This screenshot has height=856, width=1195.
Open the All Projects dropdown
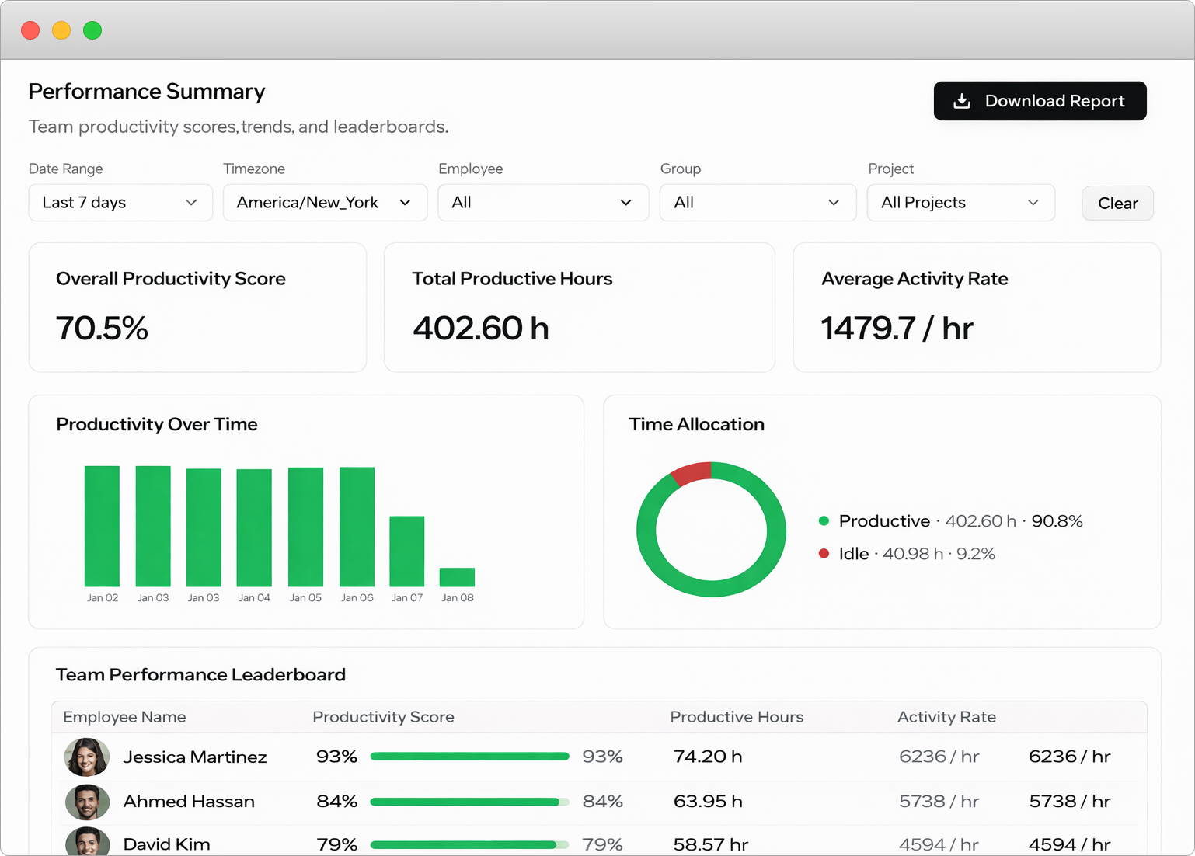960,203
